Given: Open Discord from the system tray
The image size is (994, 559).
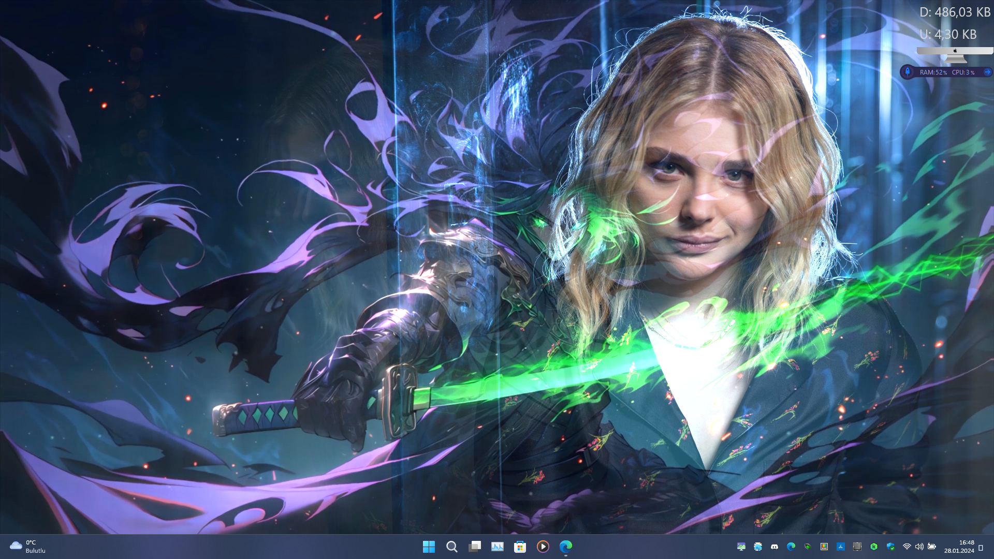Looking at the screenshot, I should click(x=774, y=547).
